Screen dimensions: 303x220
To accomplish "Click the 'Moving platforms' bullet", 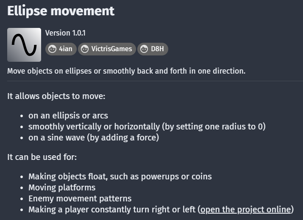I will click(x=62, y=188).
